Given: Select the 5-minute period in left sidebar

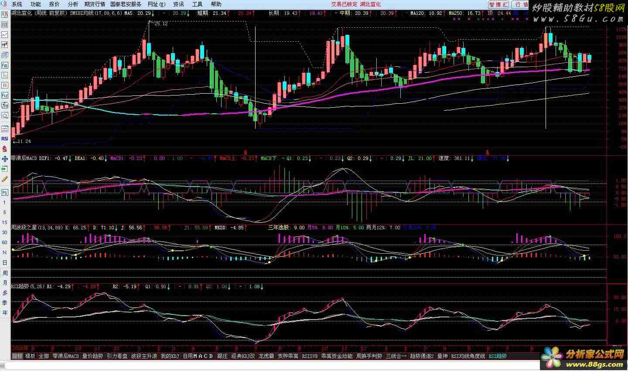Looking at the screenshot, I should point(5,212).
